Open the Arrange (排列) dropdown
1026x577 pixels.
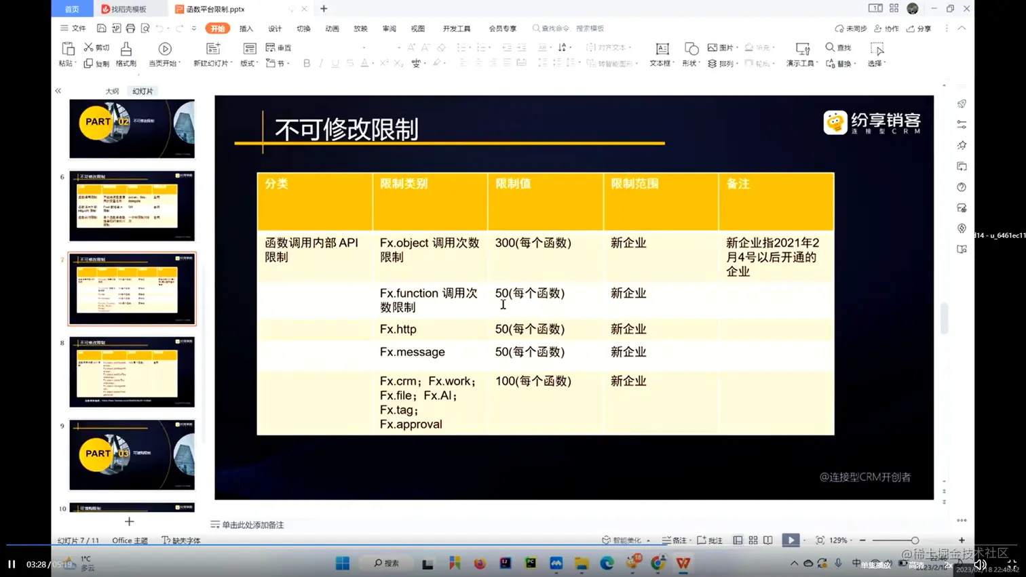[722, 63]
